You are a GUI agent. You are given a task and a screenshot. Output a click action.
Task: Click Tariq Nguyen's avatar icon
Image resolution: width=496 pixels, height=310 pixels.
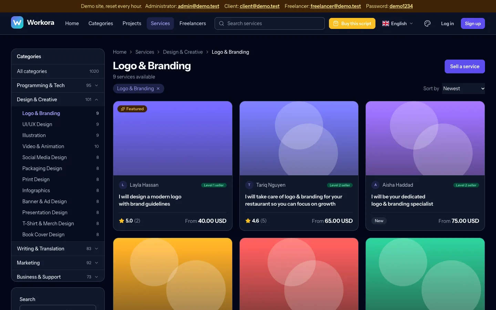click(249, 185)
